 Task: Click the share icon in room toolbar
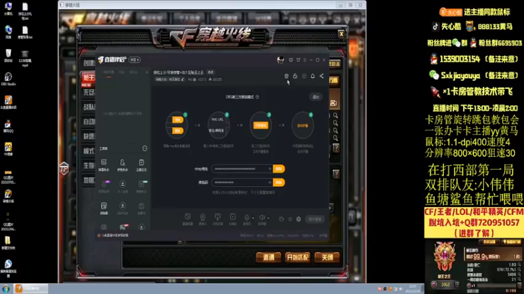tap(322, 76)
